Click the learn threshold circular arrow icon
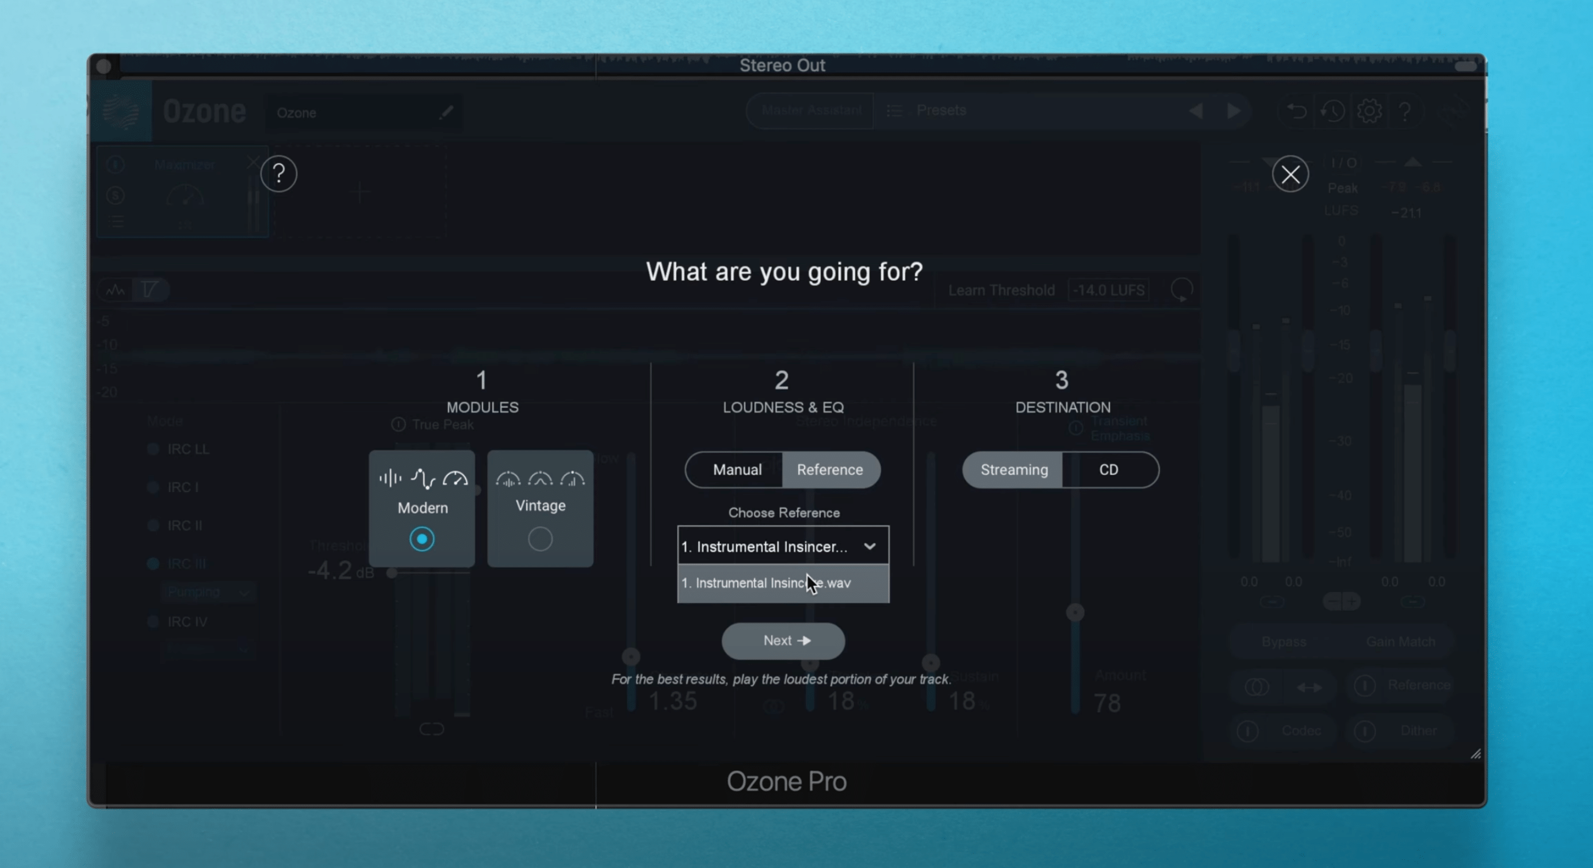Image resolution: width=1593 pixels, height=868 pixels. click(1182, 290)
